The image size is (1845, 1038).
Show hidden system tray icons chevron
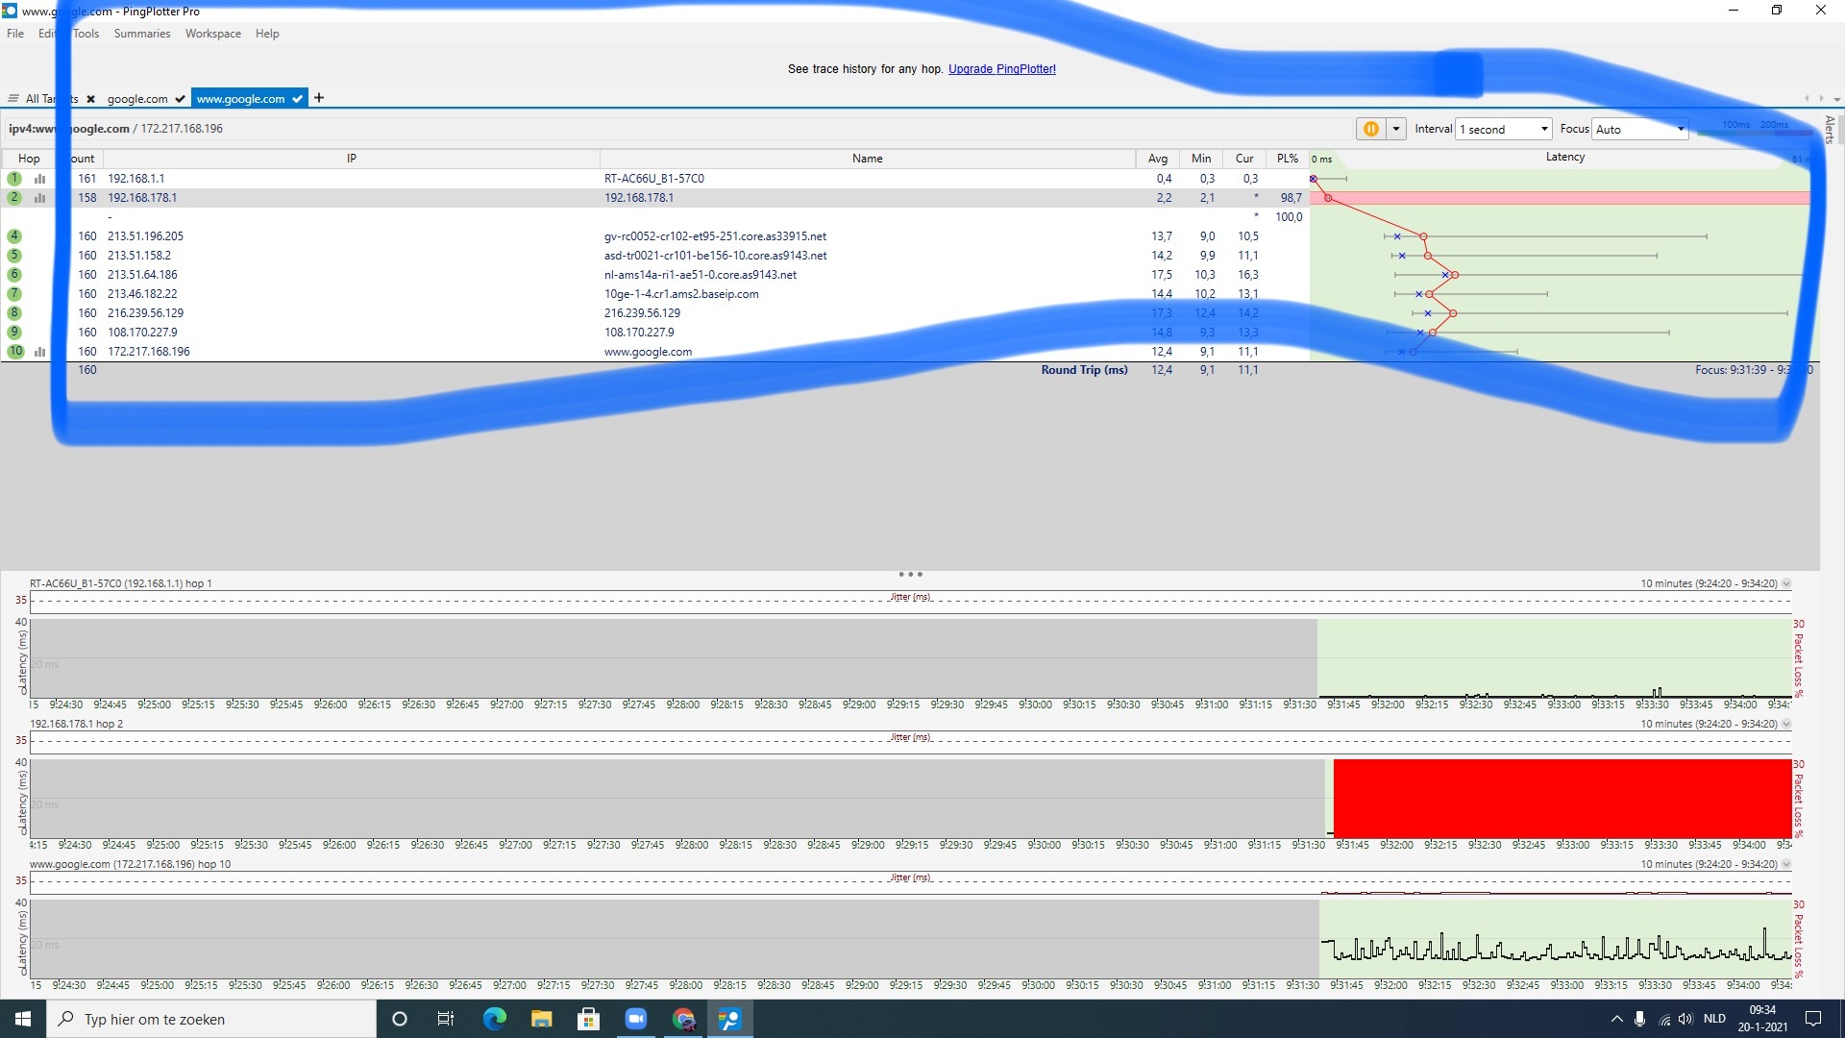tap(1616, 1019)
